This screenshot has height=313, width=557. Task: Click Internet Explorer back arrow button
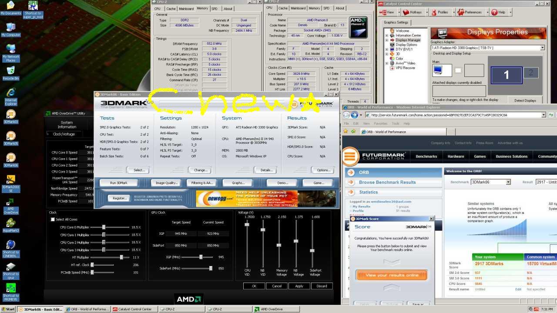pyautogui.click(x=346, y=115)
